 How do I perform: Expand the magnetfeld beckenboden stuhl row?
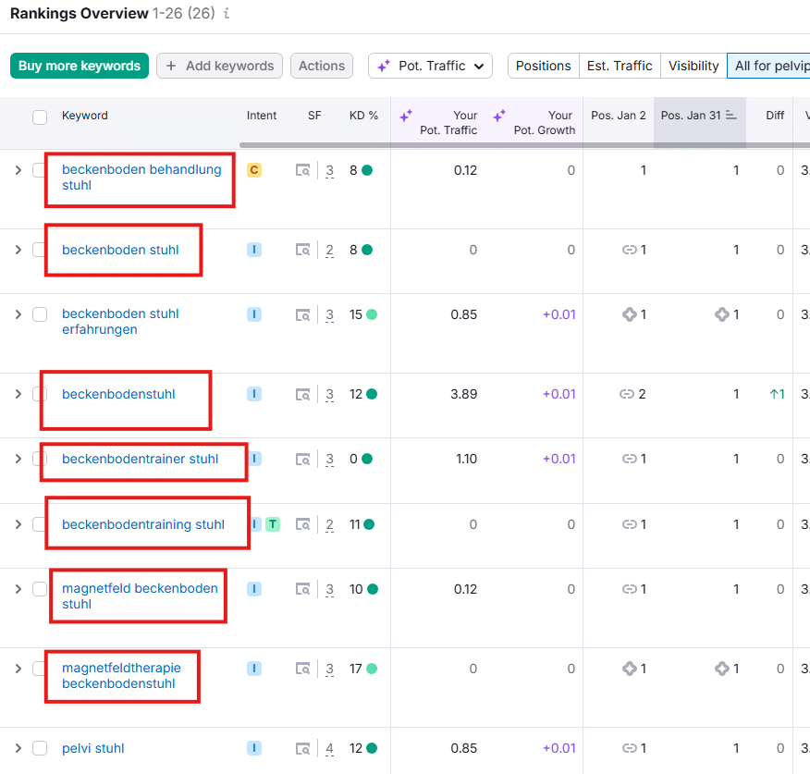(18, 589)
